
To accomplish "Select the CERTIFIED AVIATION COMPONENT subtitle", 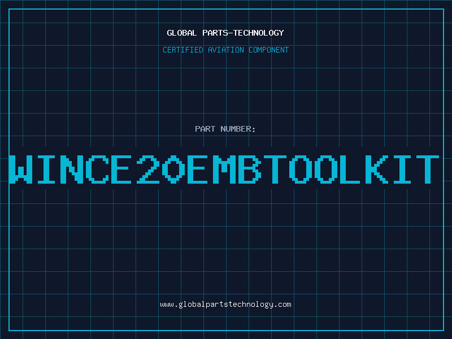I will (225, 50).
